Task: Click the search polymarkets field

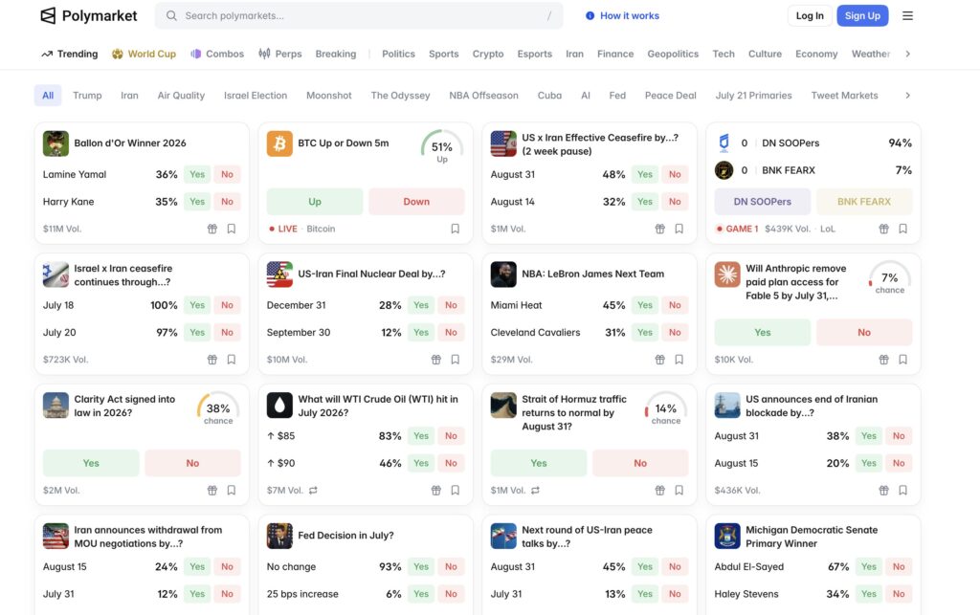Action: pos(359,15)
